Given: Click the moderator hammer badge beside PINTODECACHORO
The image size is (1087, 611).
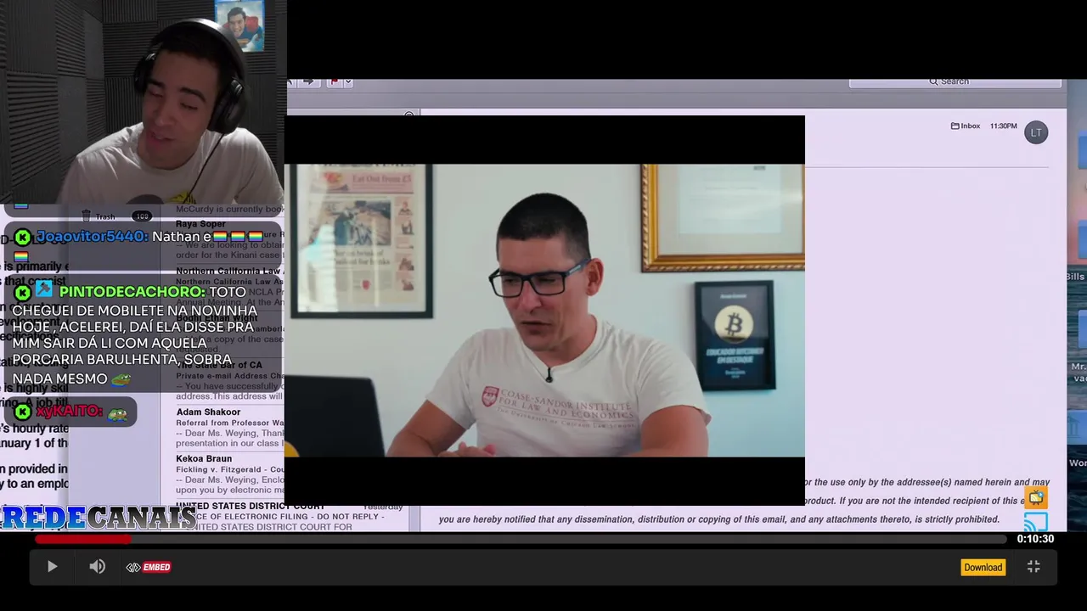Looking at the screenshot, I should click(x=44, y=291).
